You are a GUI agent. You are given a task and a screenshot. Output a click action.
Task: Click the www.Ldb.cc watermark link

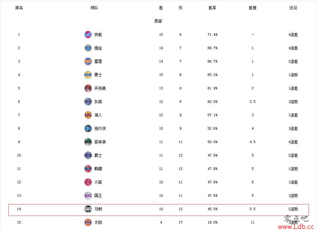tap(296, 226)
